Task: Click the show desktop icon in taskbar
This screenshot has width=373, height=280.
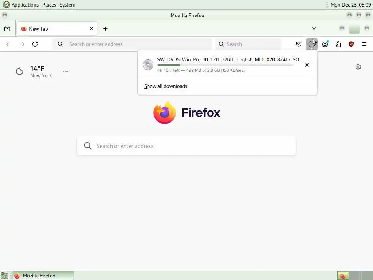Action: [4, 276]
